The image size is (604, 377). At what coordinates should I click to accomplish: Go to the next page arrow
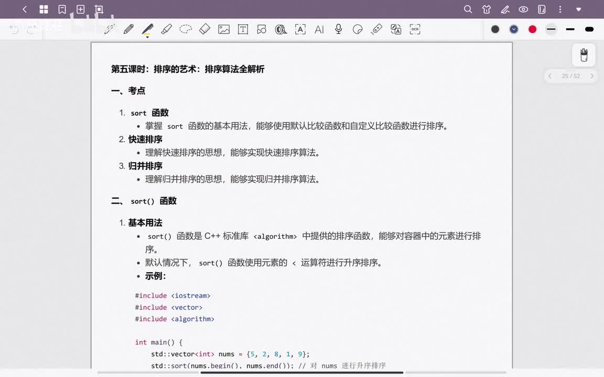592,76
